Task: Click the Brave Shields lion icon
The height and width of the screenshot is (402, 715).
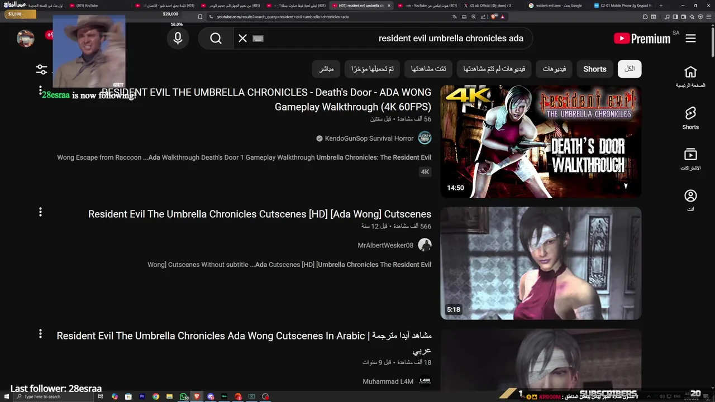Action: pyautogui.click(x=494, y=17)
